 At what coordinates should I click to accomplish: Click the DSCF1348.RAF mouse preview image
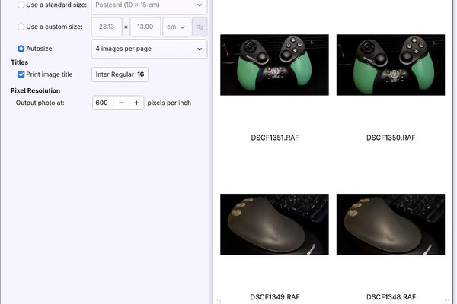click(x=391, y=224)
